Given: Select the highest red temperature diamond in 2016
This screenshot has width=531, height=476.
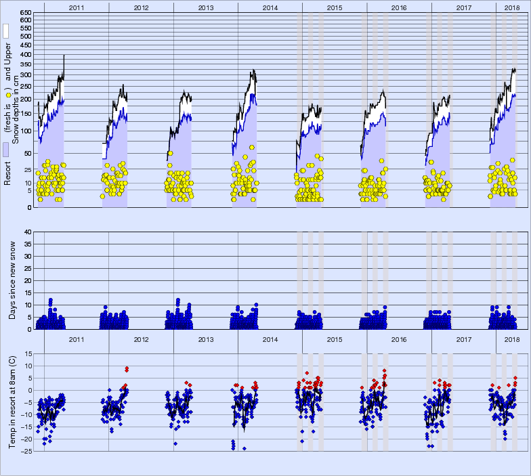Looking at the screenshot, I should (x=385, y=371).
